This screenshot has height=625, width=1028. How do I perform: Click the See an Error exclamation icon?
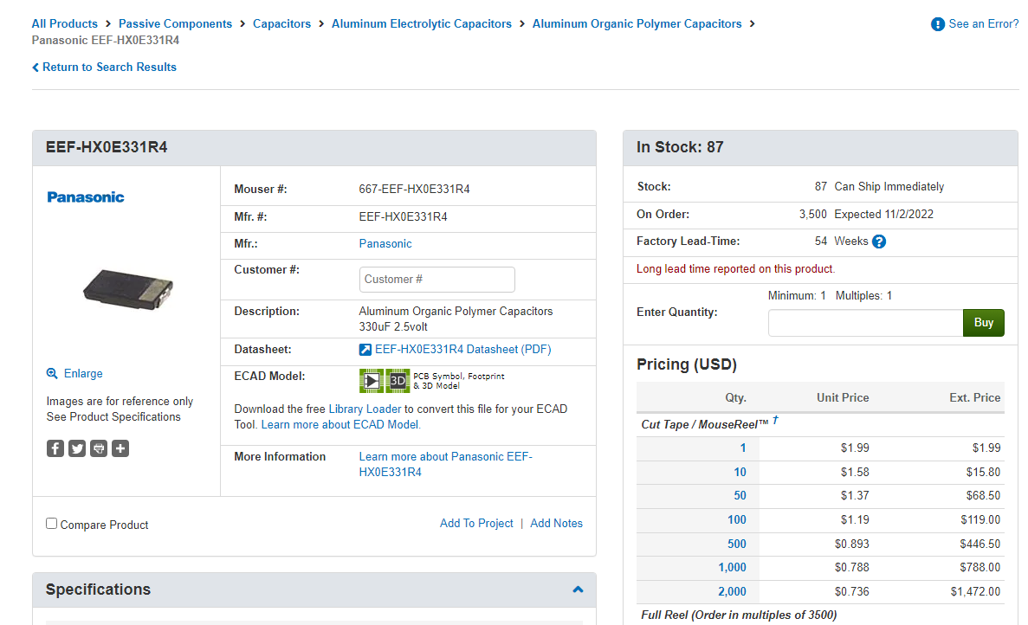(938, 24)
